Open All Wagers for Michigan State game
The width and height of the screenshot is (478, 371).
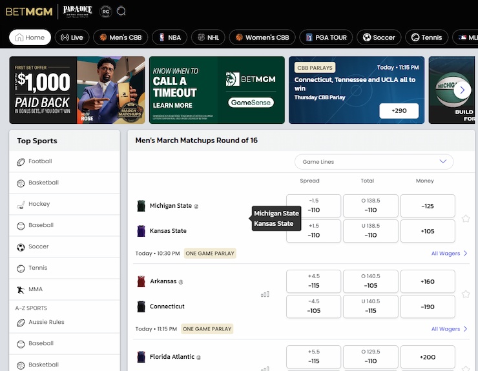pos(449,254)
